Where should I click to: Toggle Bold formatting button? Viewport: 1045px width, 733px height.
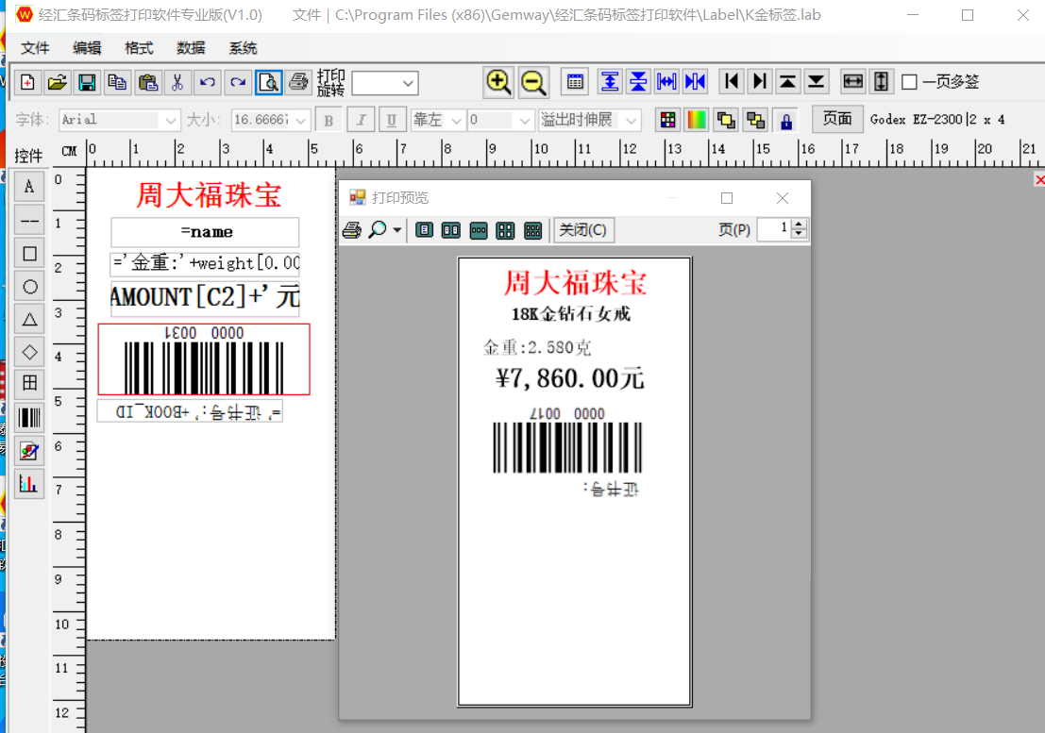tap(329, 121)
